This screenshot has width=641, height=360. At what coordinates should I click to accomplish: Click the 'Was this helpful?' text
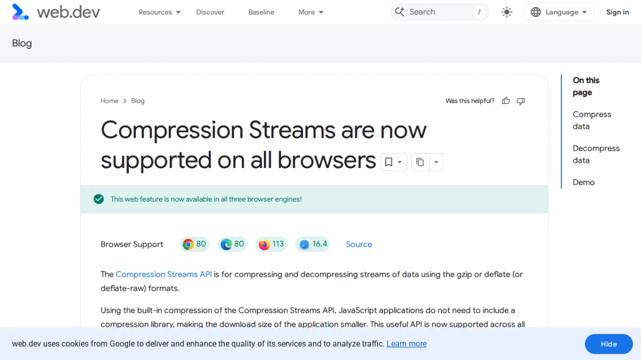[x=470, y=101]
